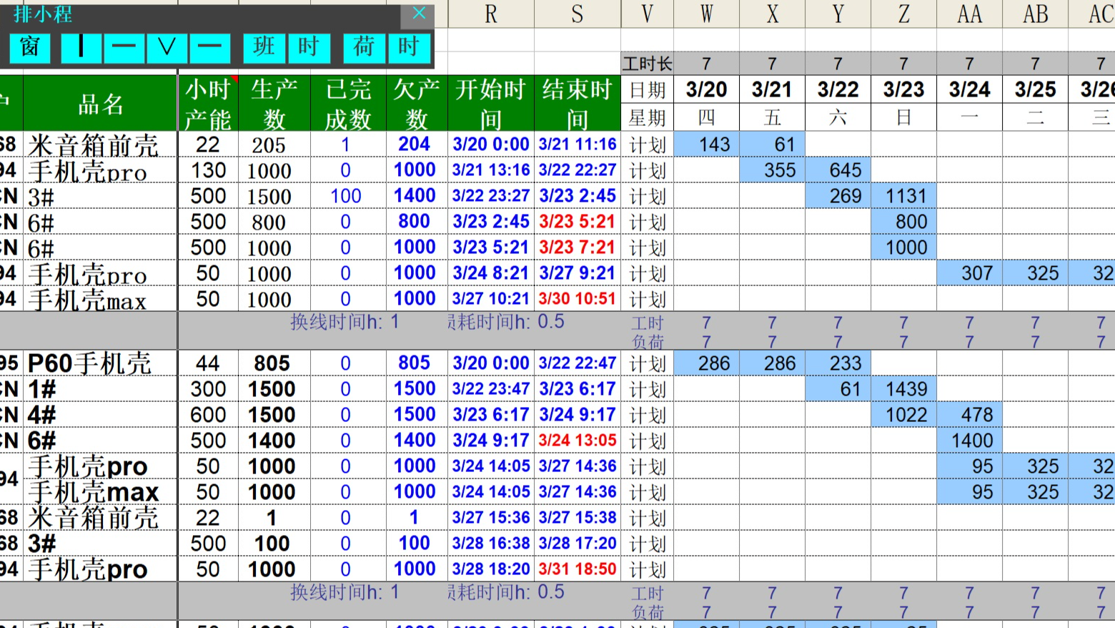Screen dimensions: 1115x628
Task: Click the 星期 label cell
Action: pos(648,118)
